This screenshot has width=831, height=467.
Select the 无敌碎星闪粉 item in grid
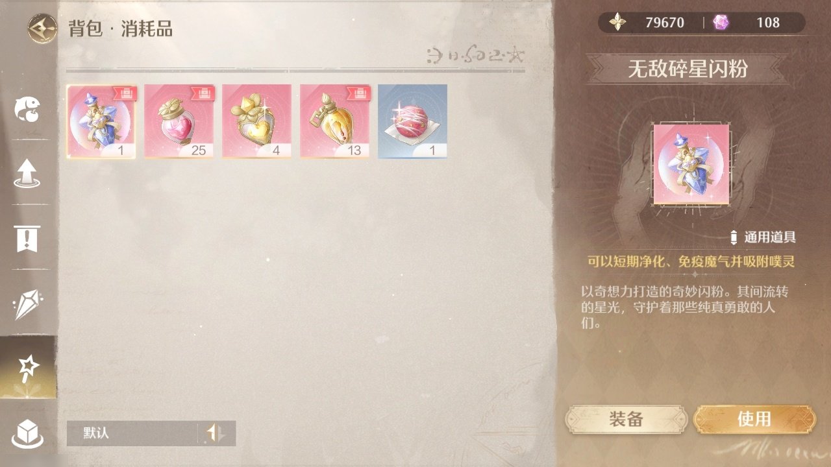click(x=101, y=121)
